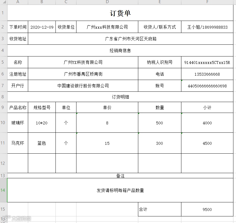Click the 开户行 label cell
236x223 pixels.
coord(18,86)
